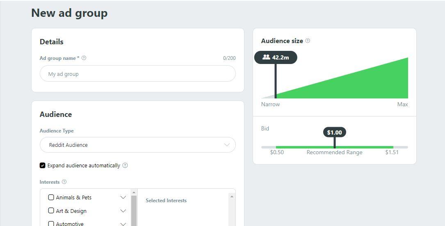Click the people icon in the 42.2m badge
This screenshot has width=445, height=226.
266,57
